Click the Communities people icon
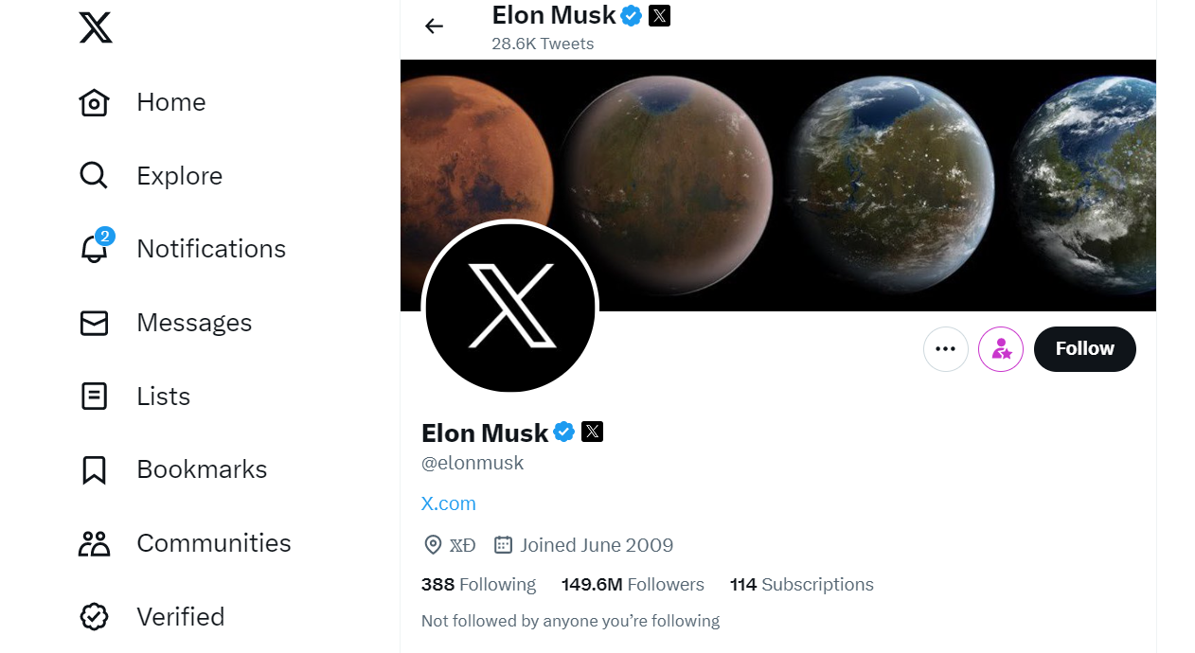The image size is (1195, 653). pos(94,543)
